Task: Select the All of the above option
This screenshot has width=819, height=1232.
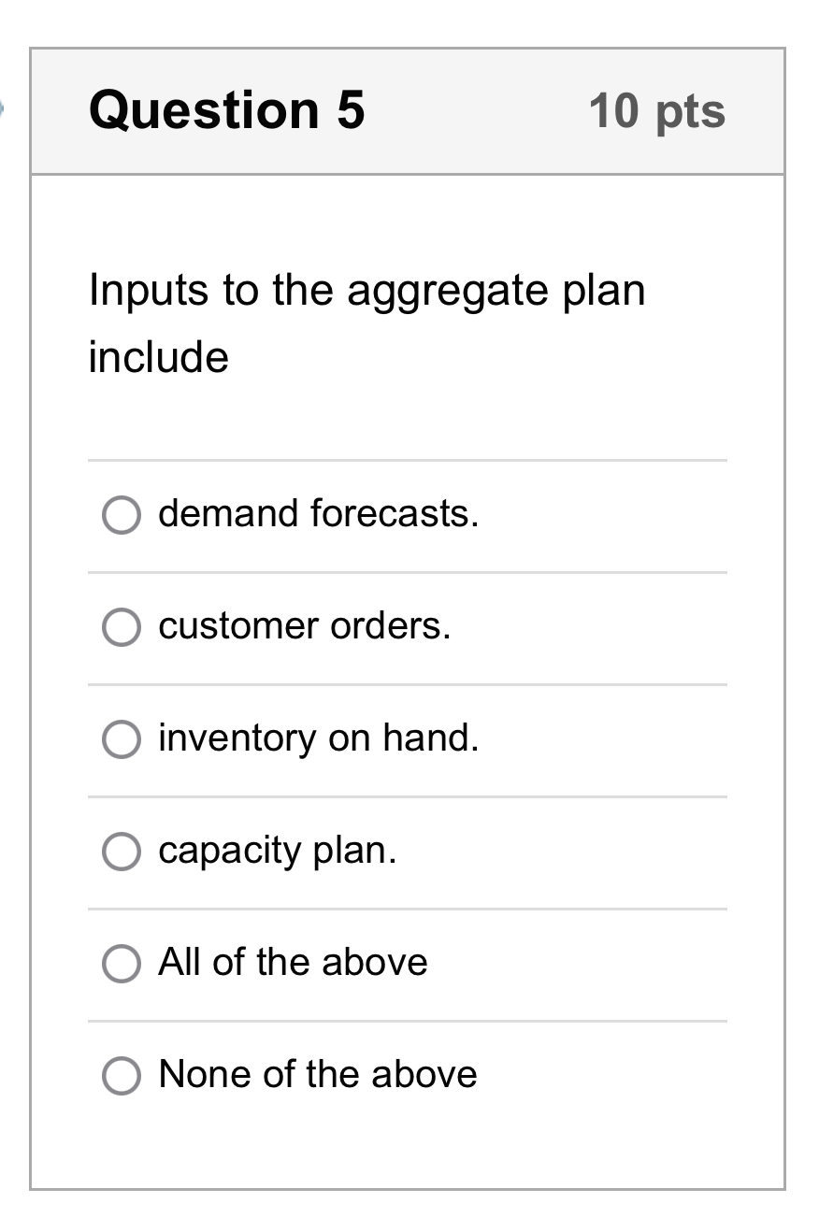Action: [x=121, y=963]
